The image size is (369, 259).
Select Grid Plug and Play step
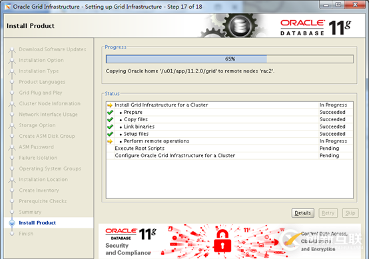pyautogui.click(x=41, y=93)
